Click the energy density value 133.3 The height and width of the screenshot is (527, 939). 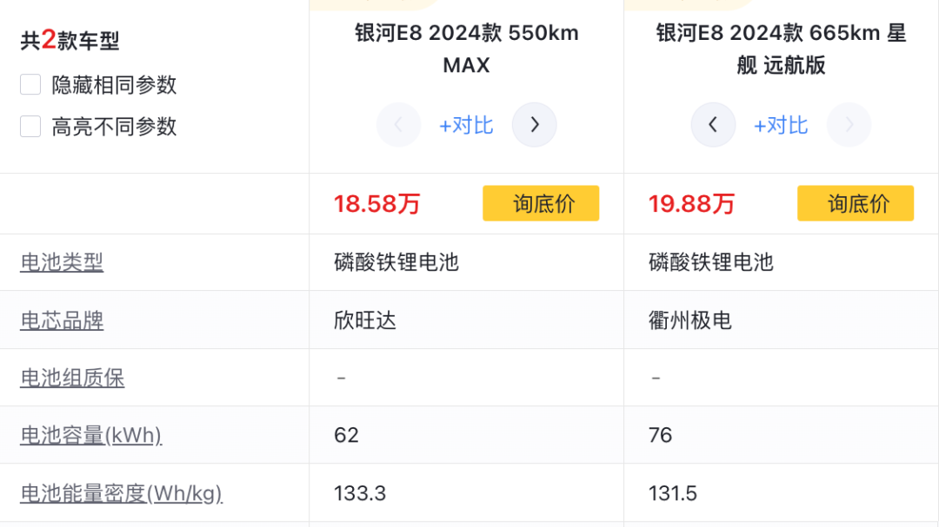[x=360, y=493]
